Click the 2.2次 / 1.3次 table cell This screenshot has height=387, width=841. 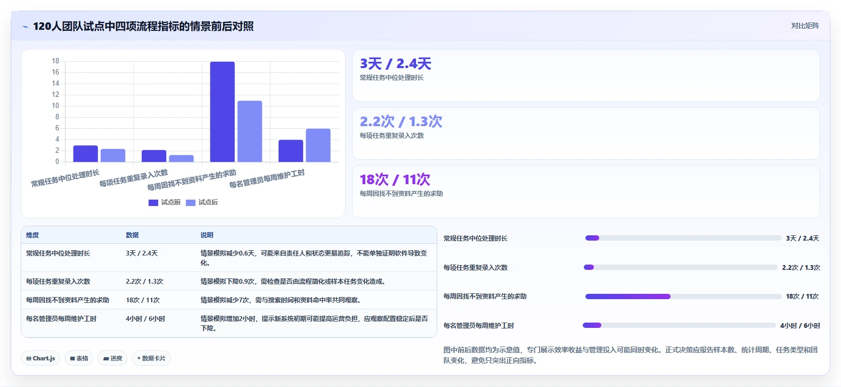[x=144, y=282]
